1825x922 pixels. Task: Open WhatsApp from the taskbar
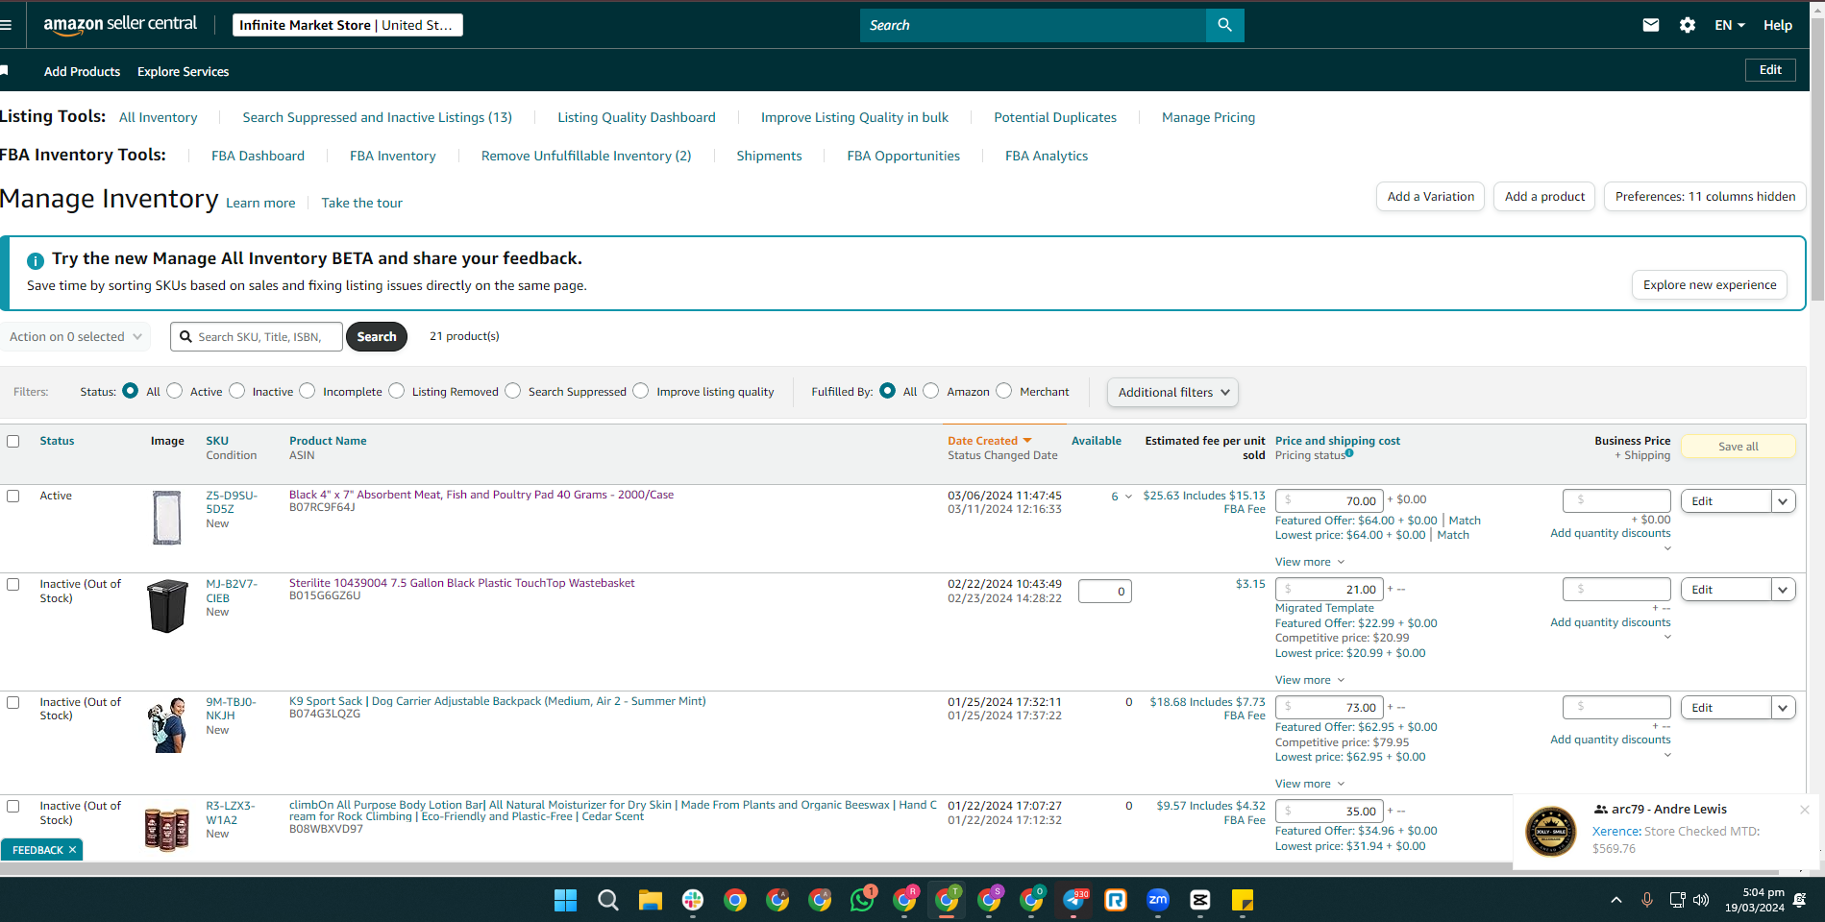tap(863, 900)
